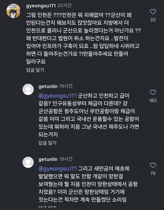Image resolution: width=164 pixels, height=210 pixels.
Task: Tap the heart on the 182-like reply
Action: point(153,92)
